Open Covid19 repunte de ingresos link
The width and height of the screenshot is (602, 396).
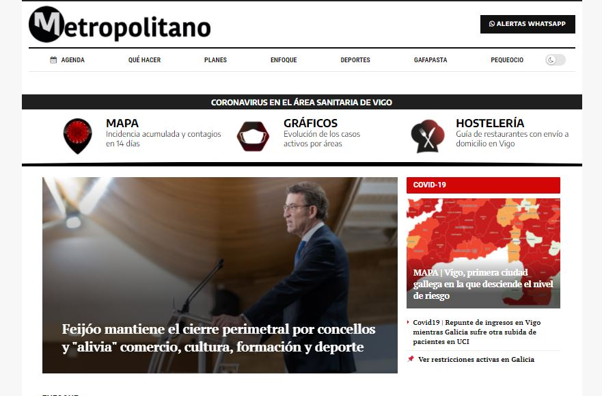pyautogui.click(x=477, y=332)
